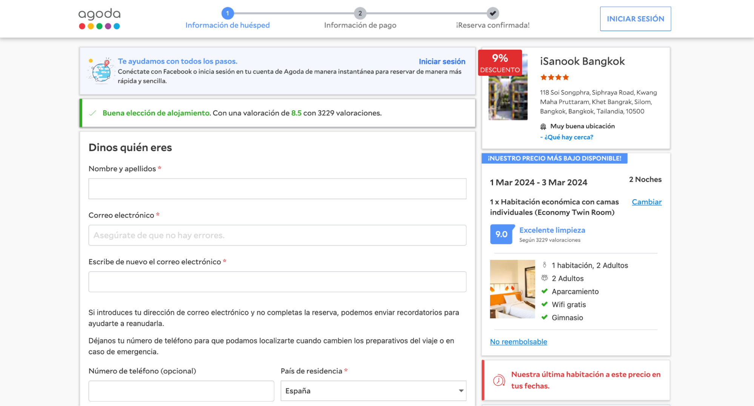The image size is (754, 406).
Task: Open the No reembolsable policy link
Action: tap(518, 342)
